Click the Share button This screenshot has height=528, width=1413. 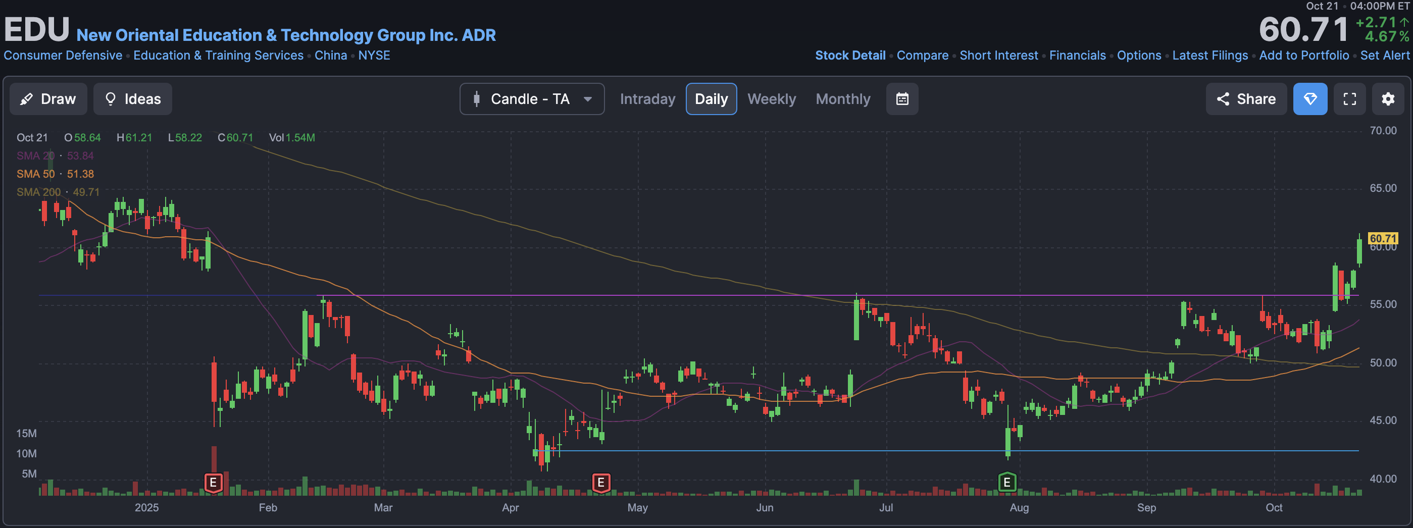pos(1246,99)
